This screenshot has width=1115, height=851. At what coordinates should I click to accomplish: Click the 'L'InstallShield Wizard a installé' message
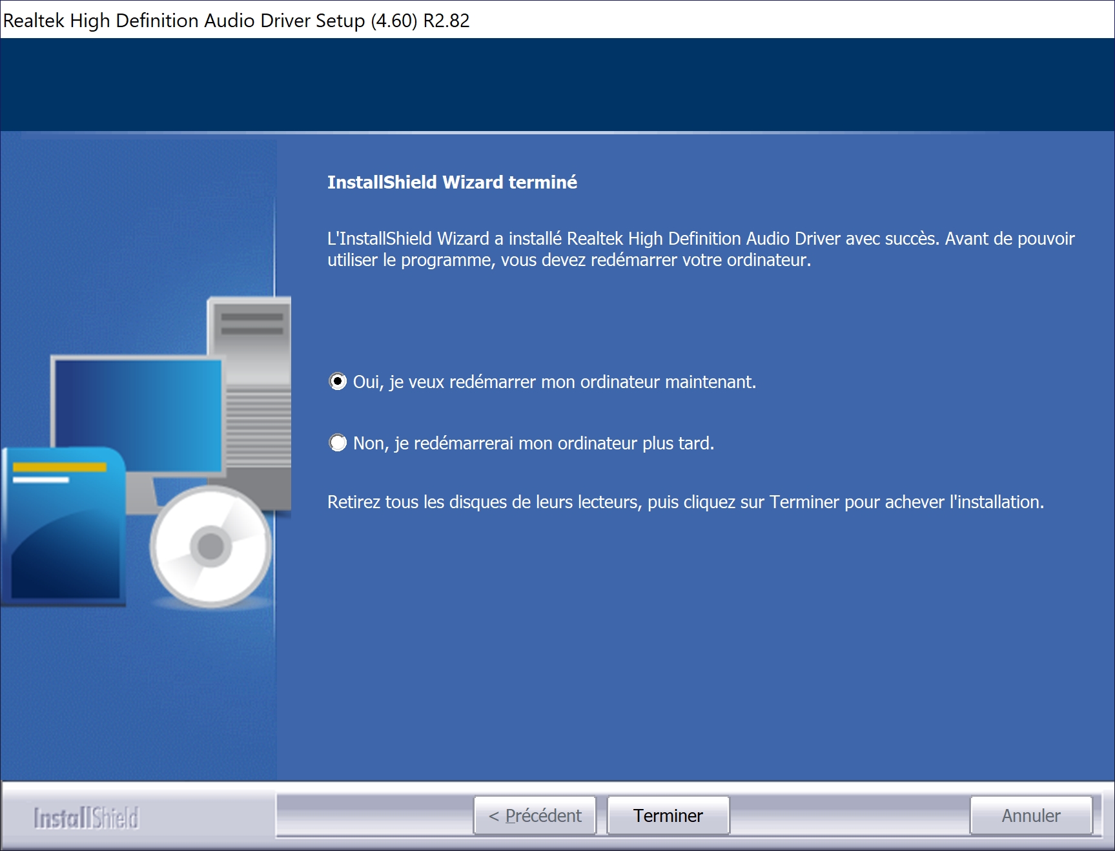click(701, 249)
